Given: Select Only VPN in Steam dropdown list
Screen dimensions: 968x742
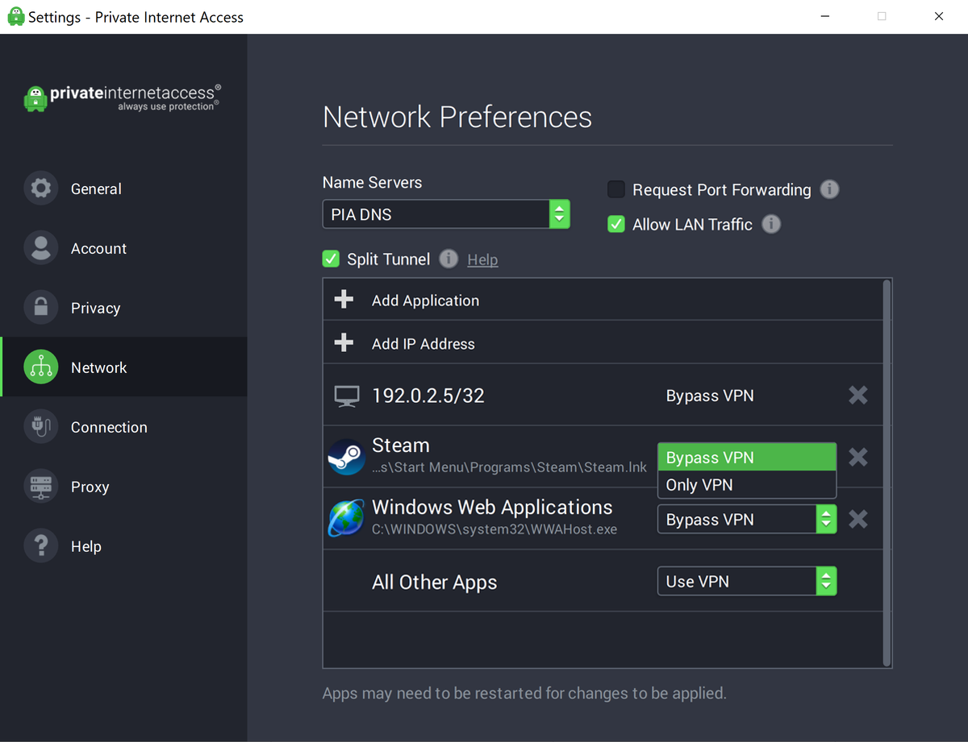Looking at the screenshot, I should (747, 485).
